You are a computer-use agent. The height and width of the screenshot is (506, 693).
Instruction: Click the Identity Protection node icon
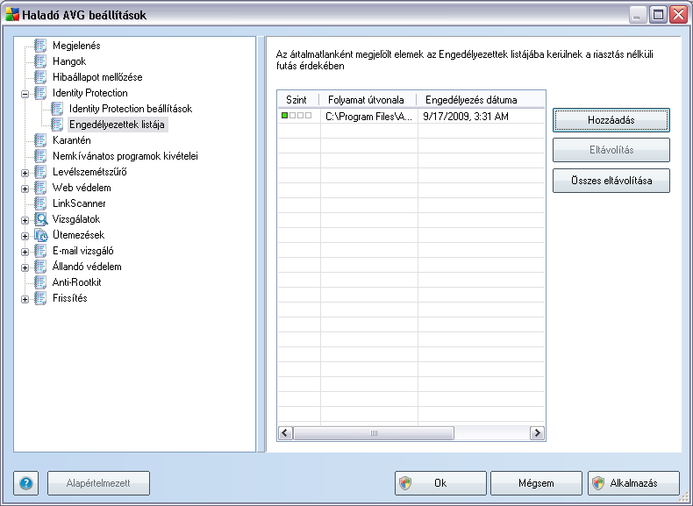pyautogui.click(x=40, y=93)
